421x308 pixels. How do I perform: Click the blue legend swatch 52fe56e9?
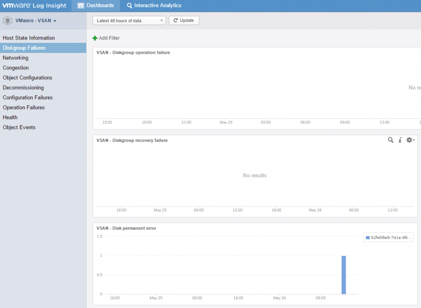(x=368, y=238)
